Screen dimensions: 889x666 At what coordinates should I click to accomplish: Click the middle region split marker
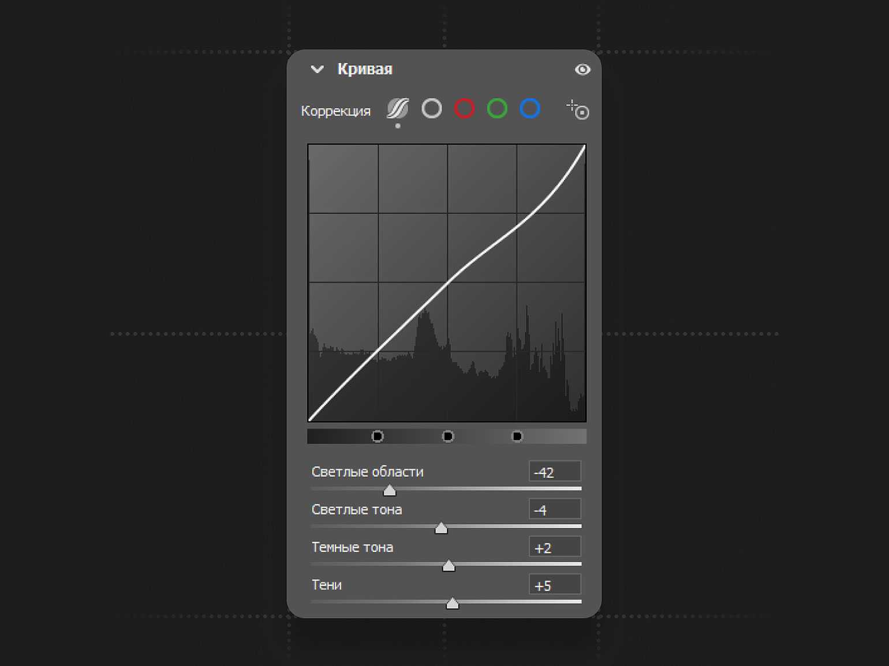click(448, 437)
